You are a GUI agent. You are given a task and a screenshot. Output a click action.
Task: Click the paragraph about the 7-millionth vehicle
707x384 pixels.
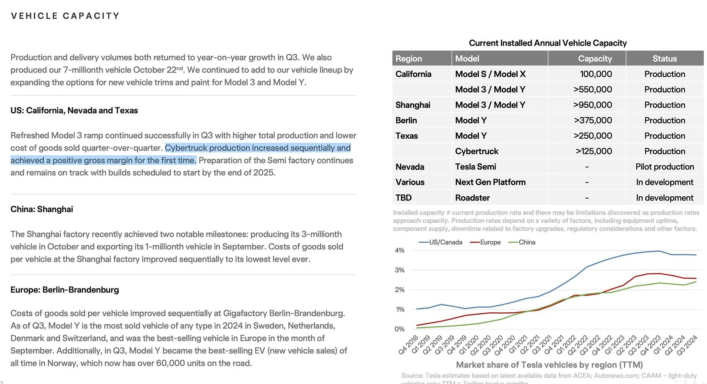(182, 70)
